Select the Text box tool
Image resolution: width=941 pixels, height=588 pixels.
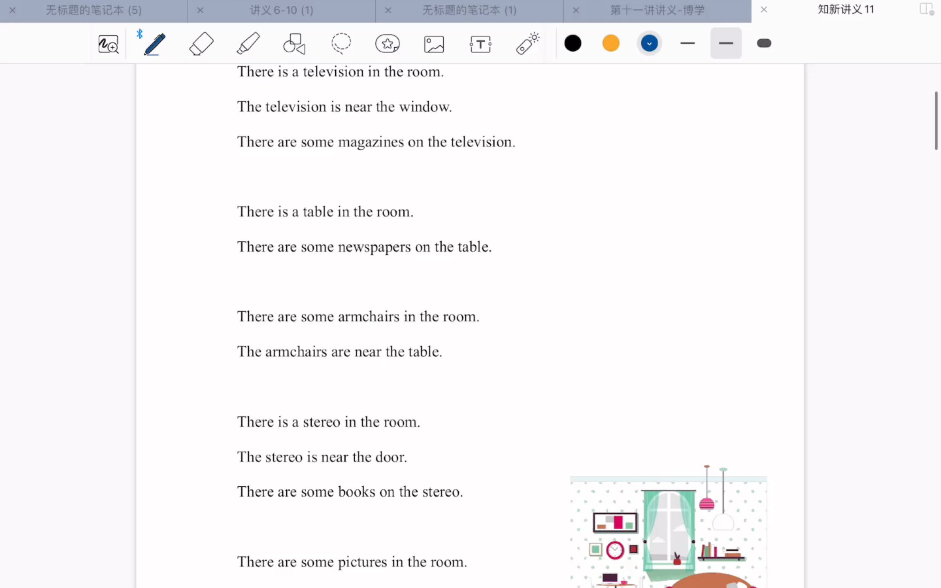tap(480, 44)
